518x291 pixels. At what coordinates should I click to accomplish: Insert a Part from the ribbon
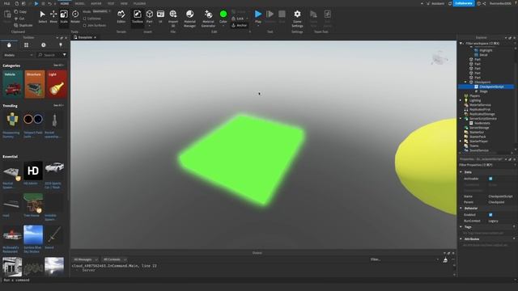coord(149,16)
